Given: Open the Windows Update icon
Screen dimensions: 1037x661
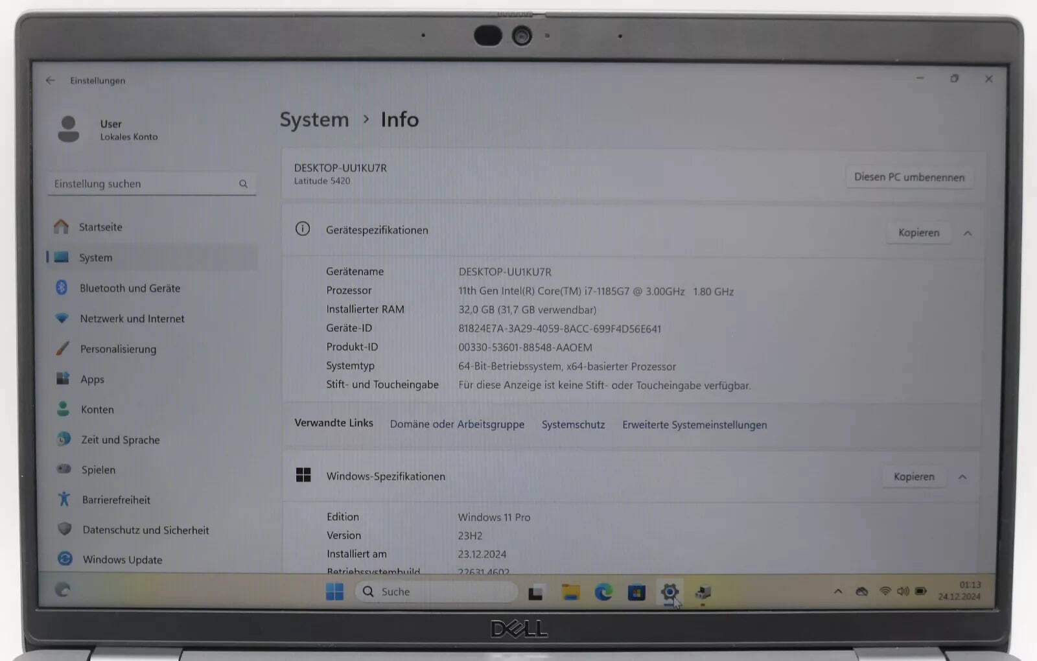Looking at the screenshot, I should click(65, 559).
